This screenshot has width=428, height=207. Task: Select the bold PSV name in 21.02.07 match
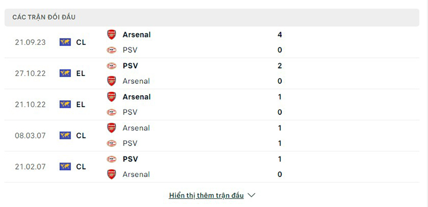pyautogui.click(x=130, y=159)
